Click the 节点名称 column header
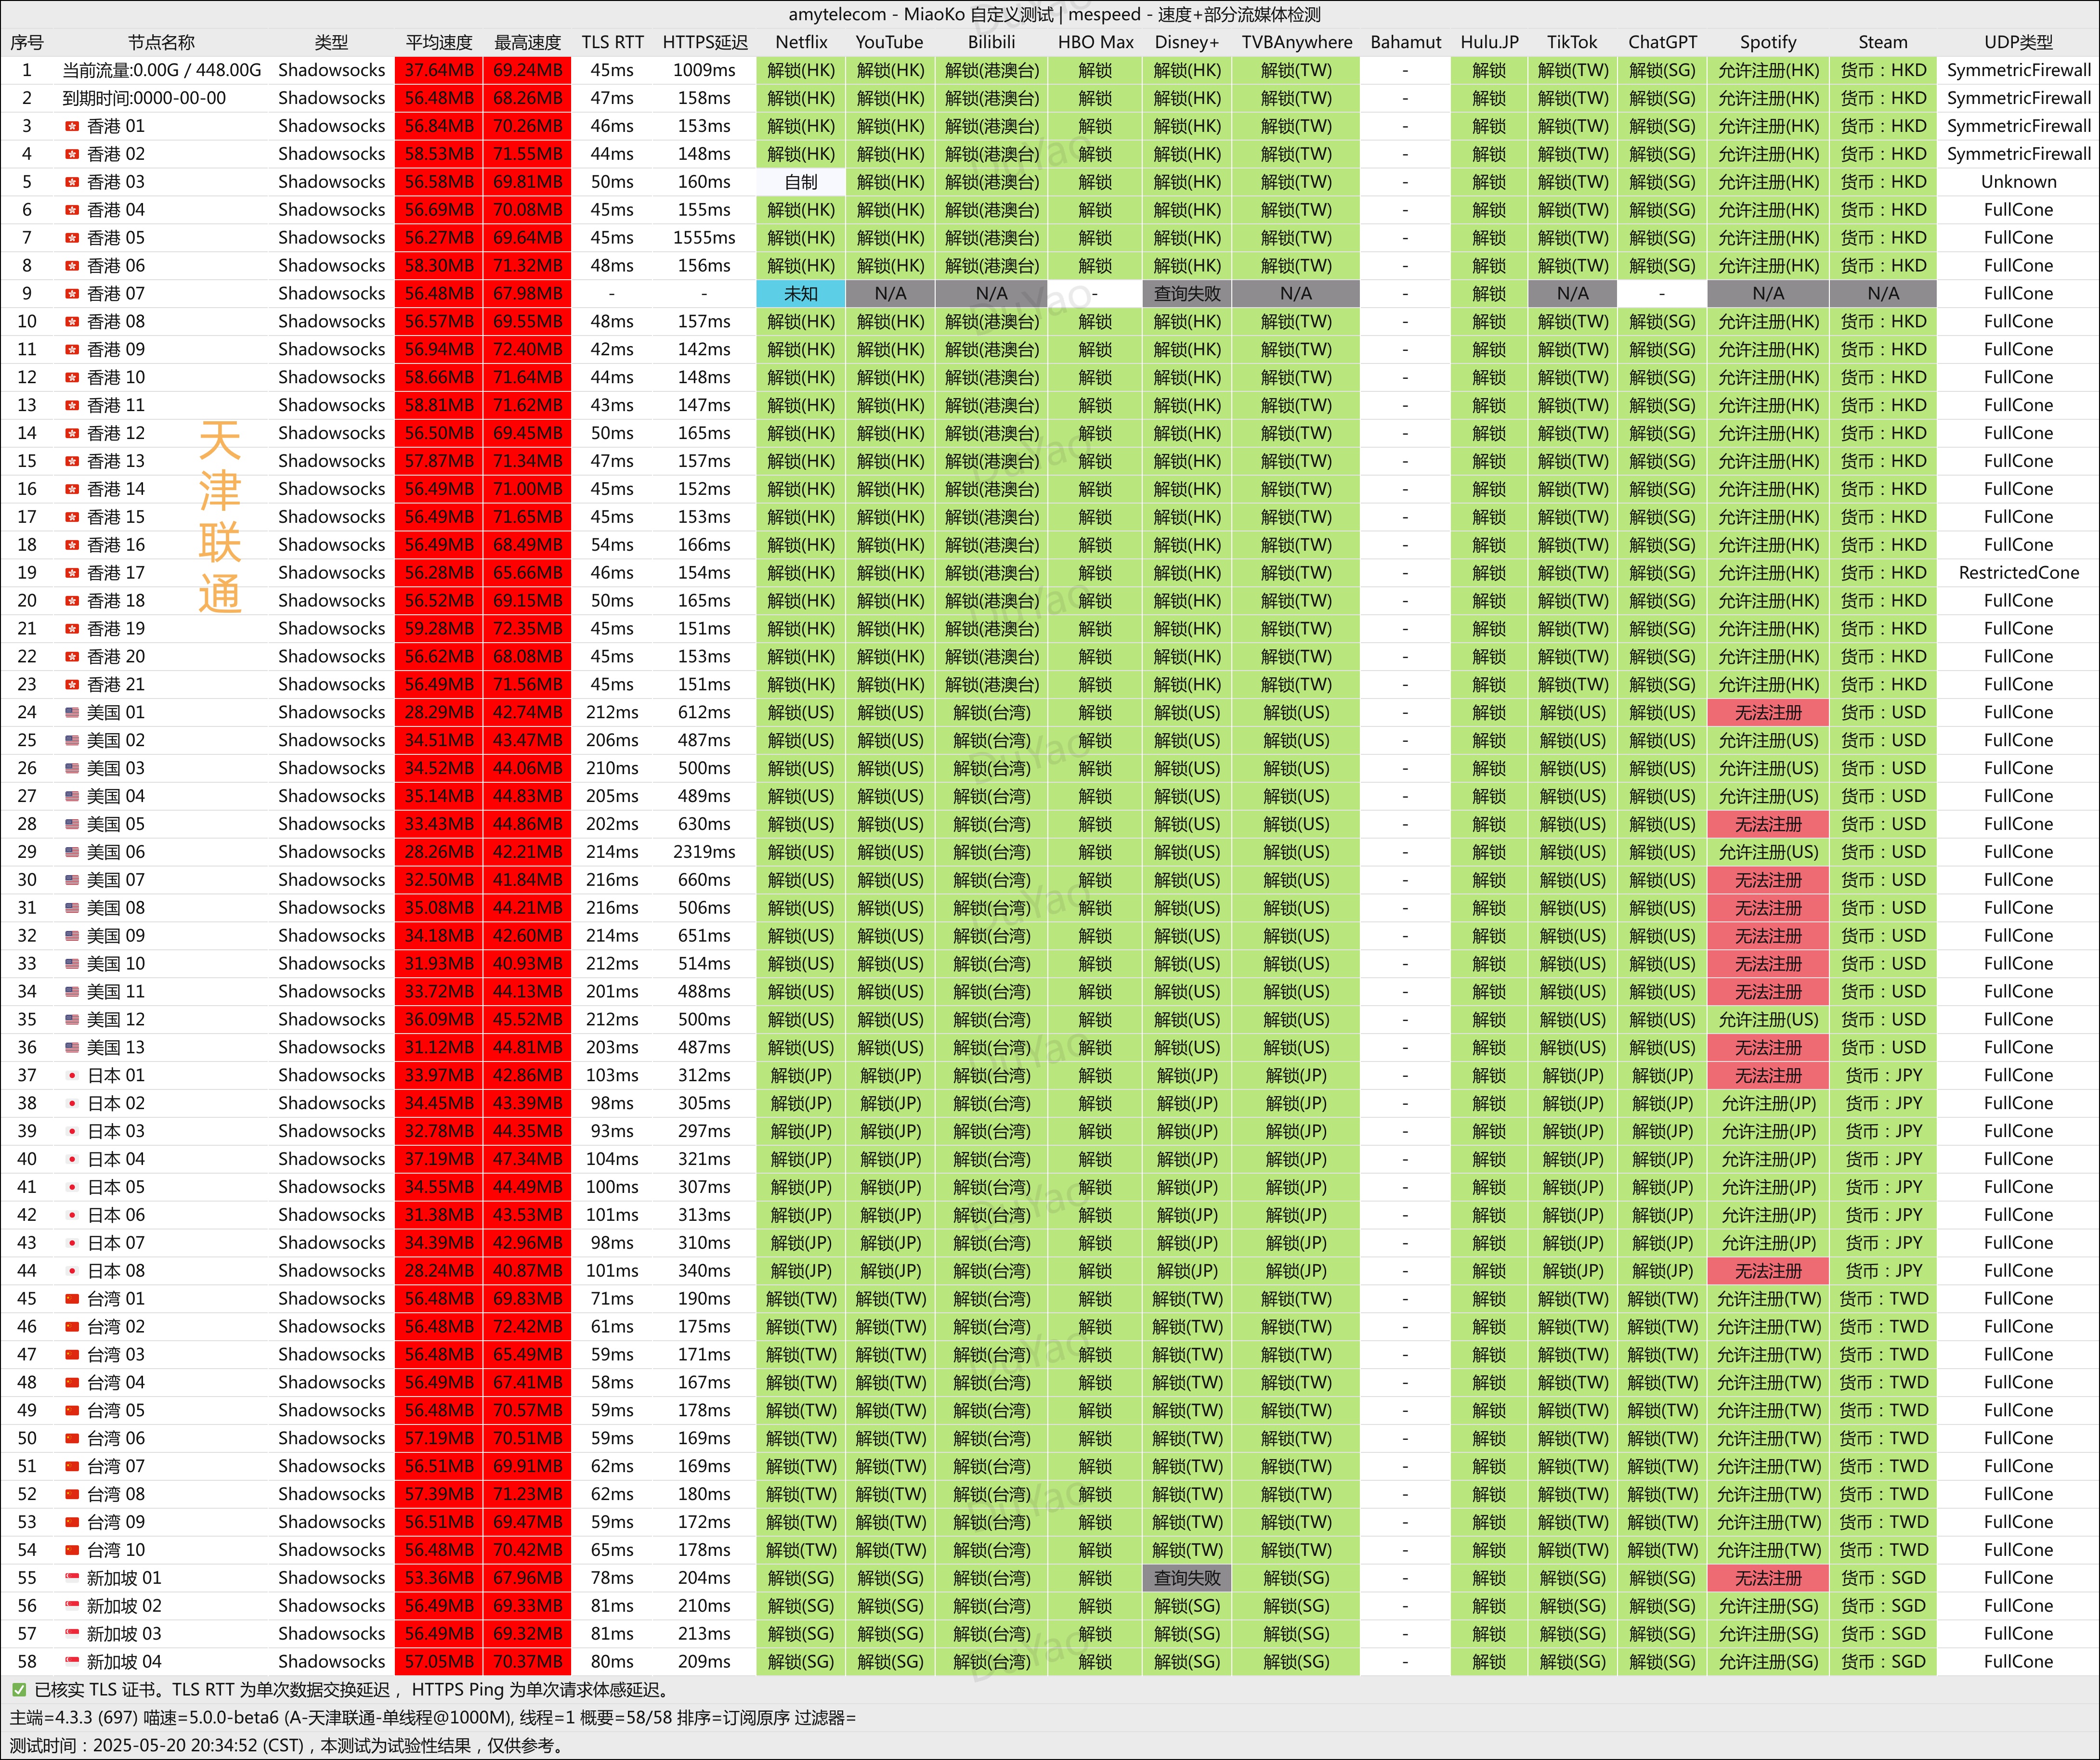The width and height of the screenshot is (2100, 1760). point(161,42)
